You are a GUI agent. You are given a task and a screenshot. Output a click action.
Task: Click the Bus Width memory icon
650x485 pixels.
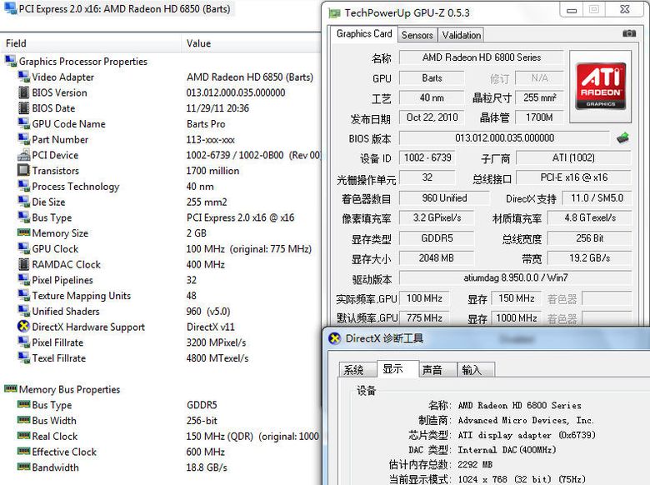pyautogui.click(x=23, y=419)
